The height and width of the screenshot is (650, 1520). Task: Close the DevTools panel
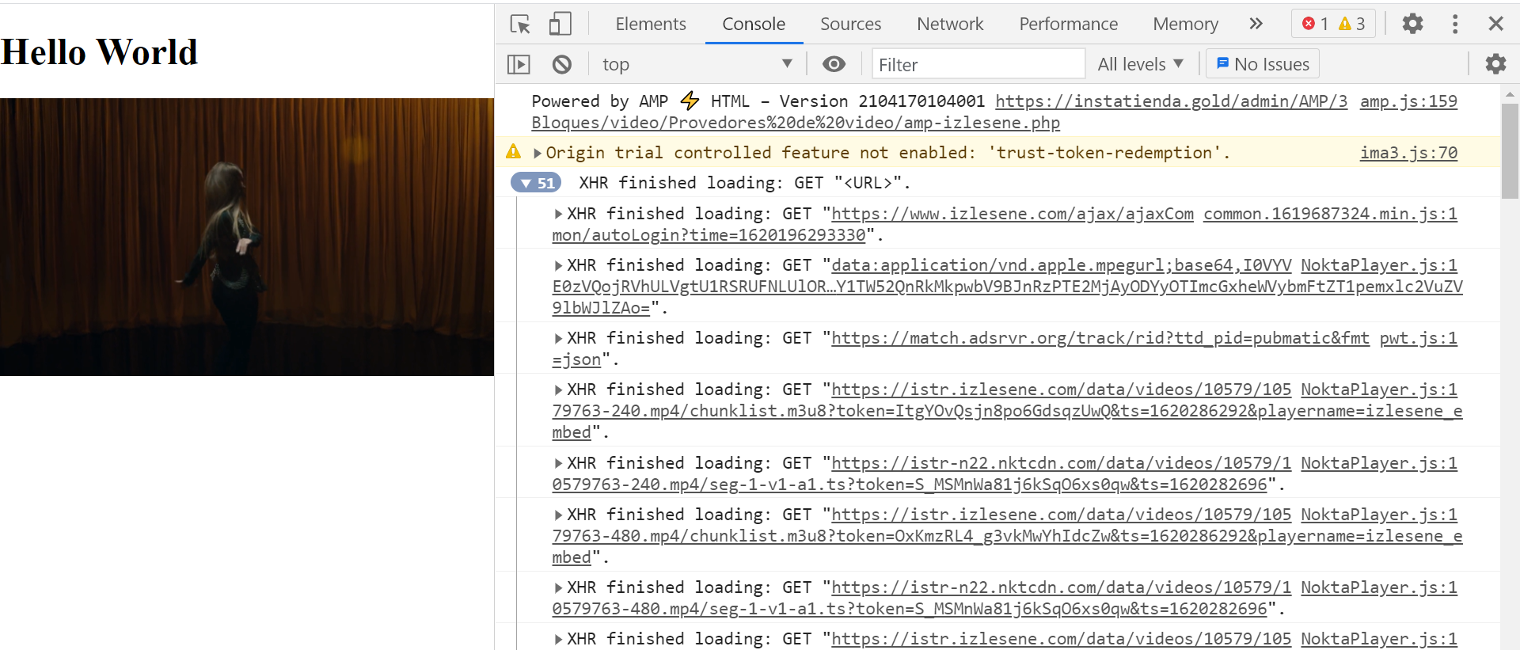[1495, 24]
